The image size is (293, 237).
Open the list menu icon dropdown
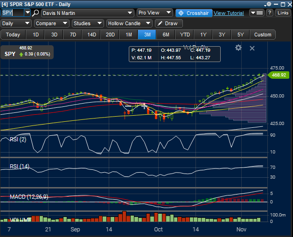tap(257, 13)
